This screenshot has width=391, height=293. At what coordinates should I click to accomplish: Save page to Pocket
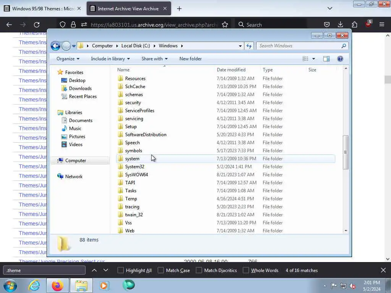pos(327,24)
